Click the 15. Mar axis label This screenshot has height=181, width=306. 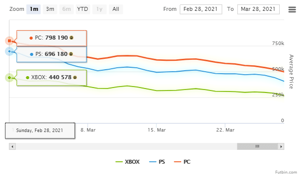pyautogui.click(x=156, y=130)
